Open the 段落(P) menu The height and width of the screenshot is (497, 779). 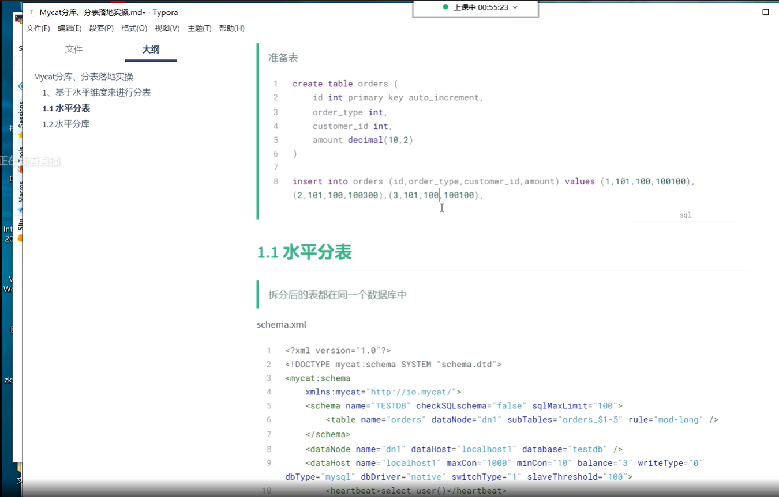(x=102, y=28)
